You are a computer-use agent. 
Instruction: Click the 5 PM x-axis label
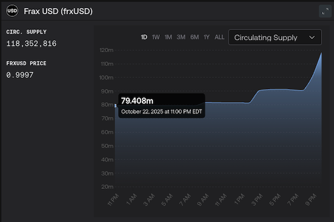pyautogui.click(x=275, y=200)
